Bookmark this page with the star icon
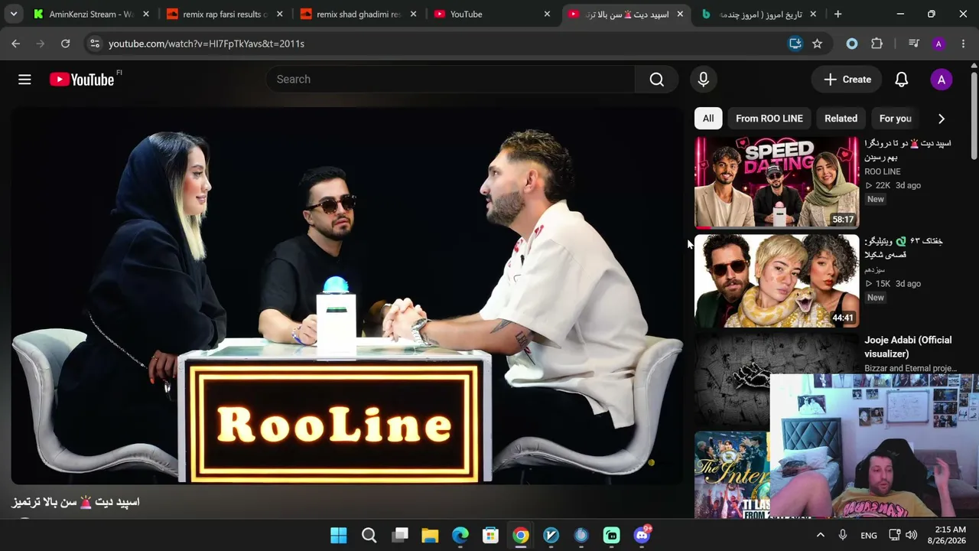This screenshot has height=551, width=979. click(818, 44)
